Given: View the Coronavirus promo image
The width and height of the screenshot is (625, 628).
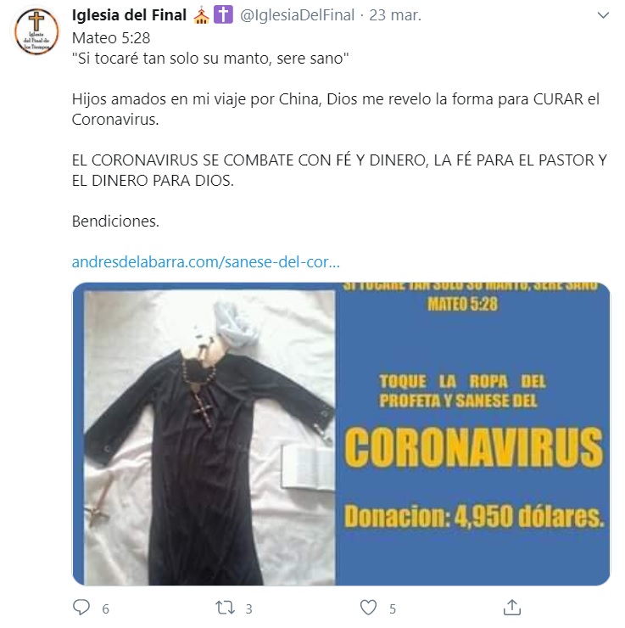Looking at the screenshot, I should point(341,435).
